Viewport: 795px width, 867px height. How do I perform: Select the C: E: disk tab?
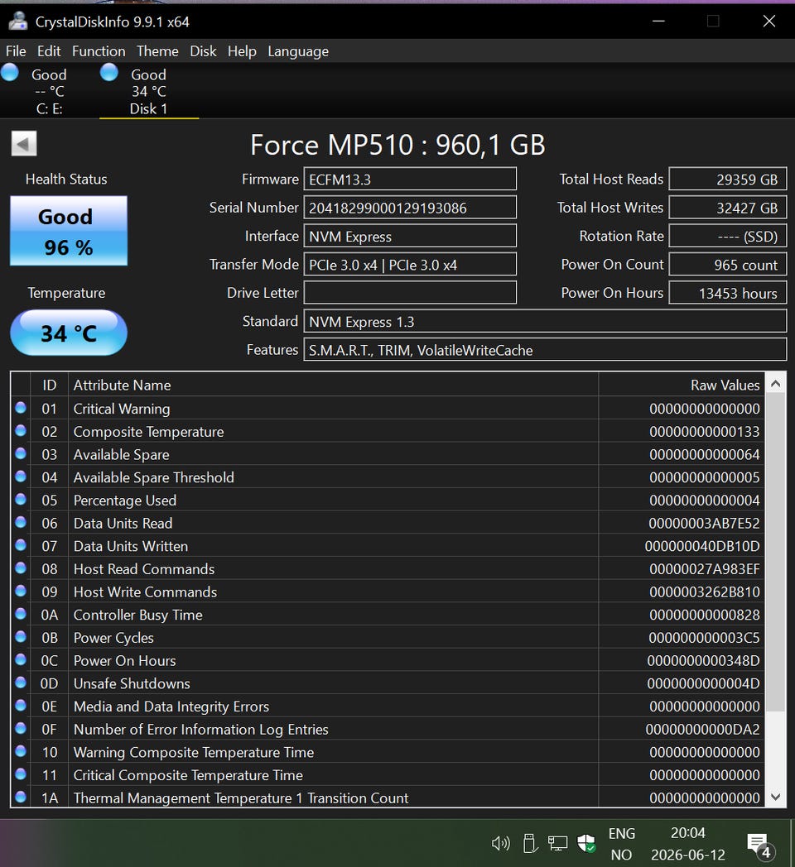click(49, 91)
